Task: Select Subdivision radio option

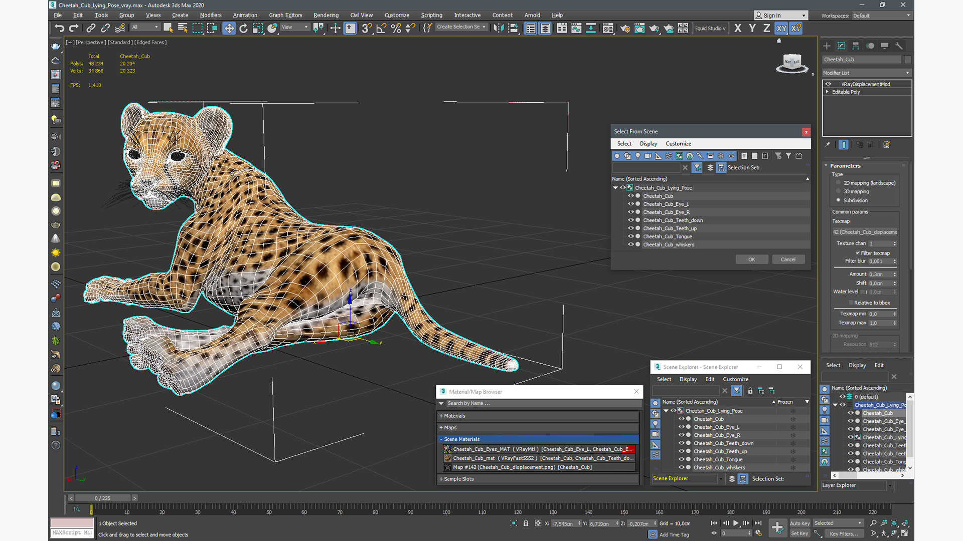Action: tap(838, 200)
